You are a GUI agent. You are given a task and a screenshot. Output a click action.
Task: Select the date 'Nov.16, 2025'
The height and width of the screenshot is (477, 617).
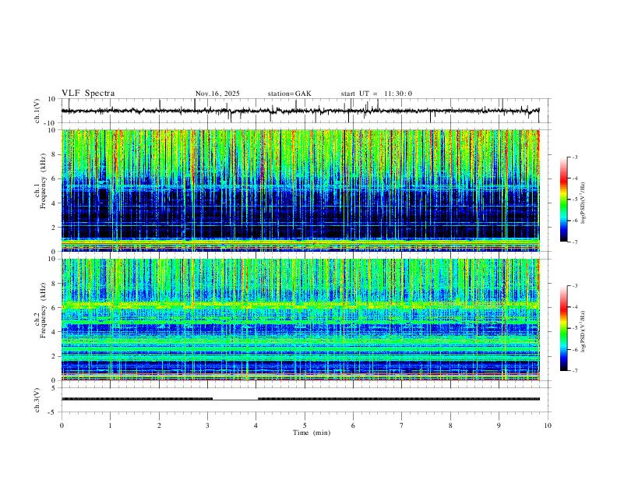(217, 94)
